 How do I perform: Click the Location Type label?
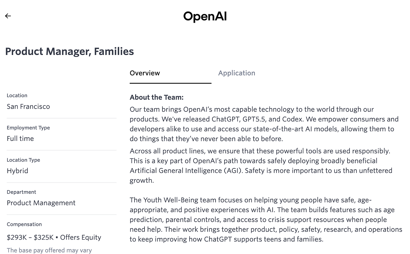[x=23, y=160]
